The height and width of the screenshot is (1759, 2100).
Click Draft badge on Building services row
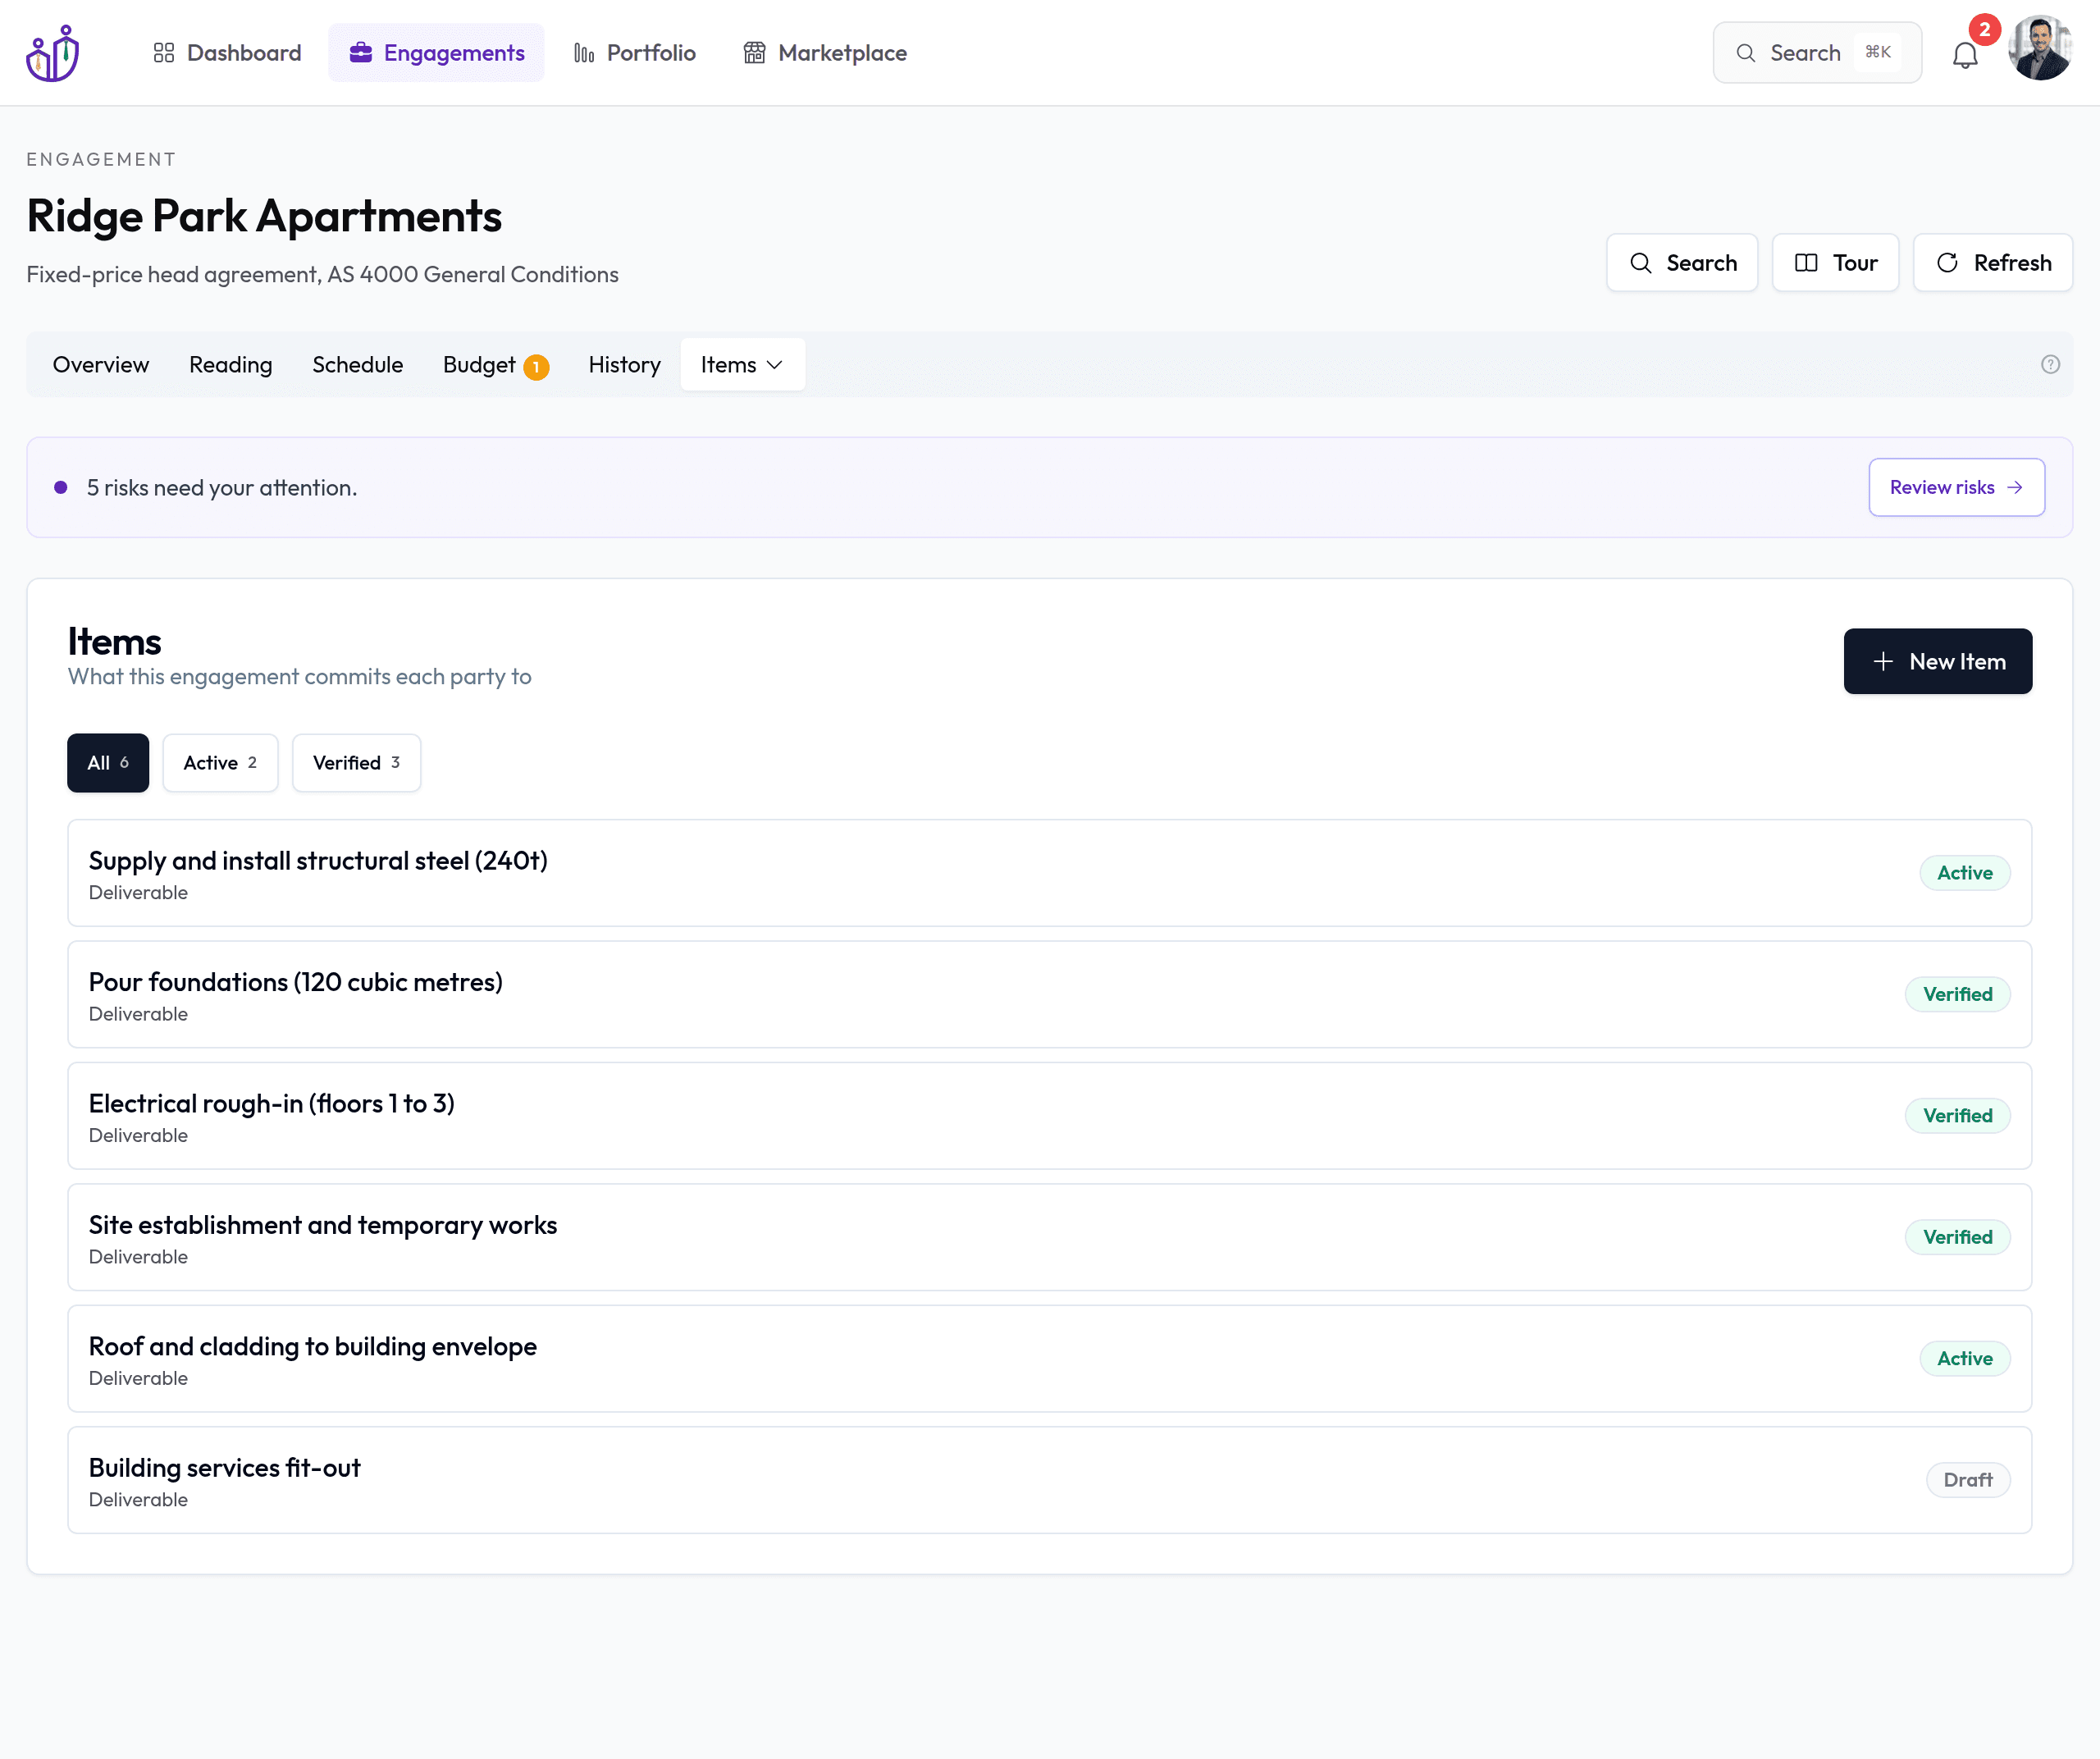pos(1967,1480)
